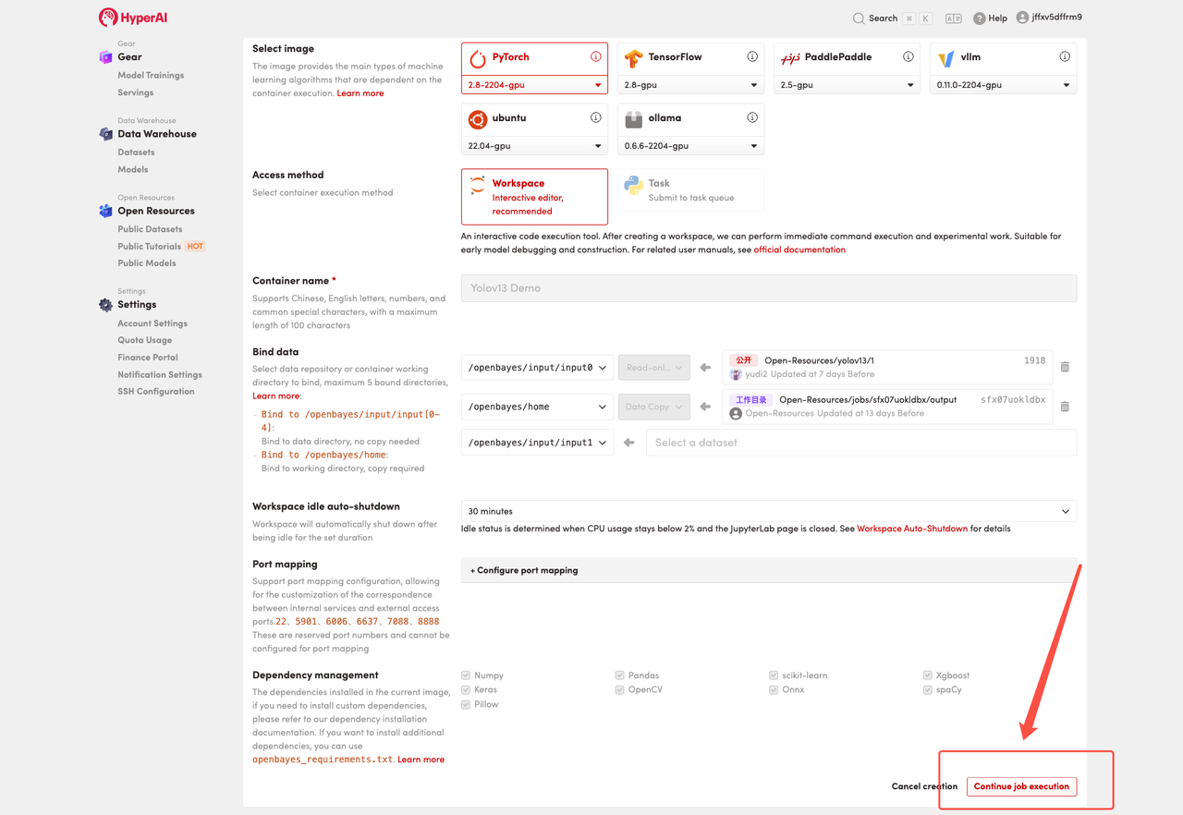Show info for PaddlePaddle image
1183x815 pixels.
909,56
